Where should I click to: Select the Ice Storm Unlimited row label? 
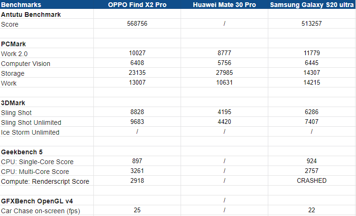click(x=30, y=132)
